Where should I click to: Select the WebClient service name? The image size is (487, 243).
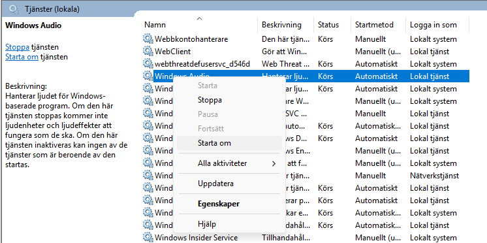coord(173,52)
